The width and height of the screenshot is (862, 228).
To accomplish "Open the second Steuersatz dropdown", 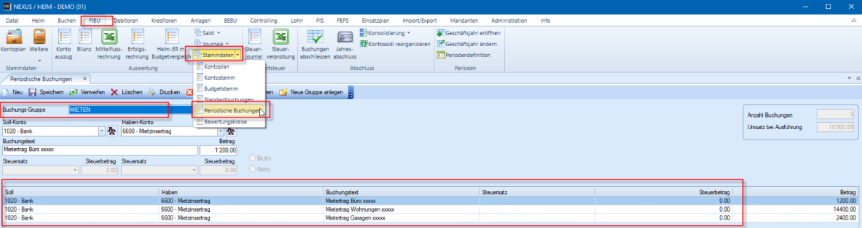I will pos(194,170).
